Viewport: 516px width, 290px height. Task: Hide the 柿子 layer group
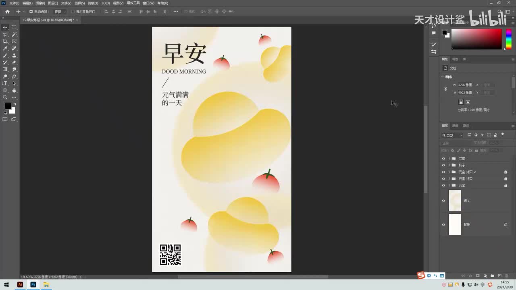coord(443,165)
